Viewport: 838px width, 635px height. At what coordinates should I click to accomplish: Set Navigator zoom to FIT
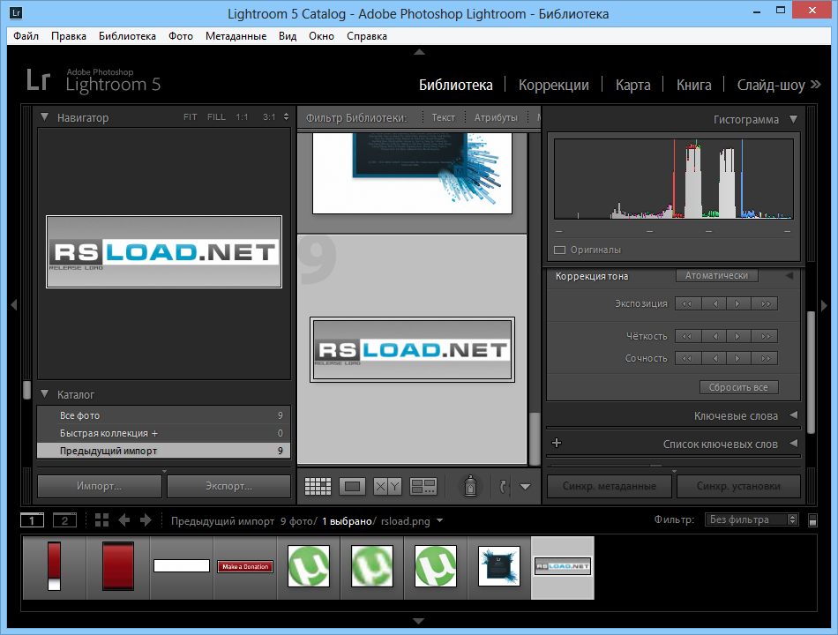pyautogui.click(x=191, y=117)
